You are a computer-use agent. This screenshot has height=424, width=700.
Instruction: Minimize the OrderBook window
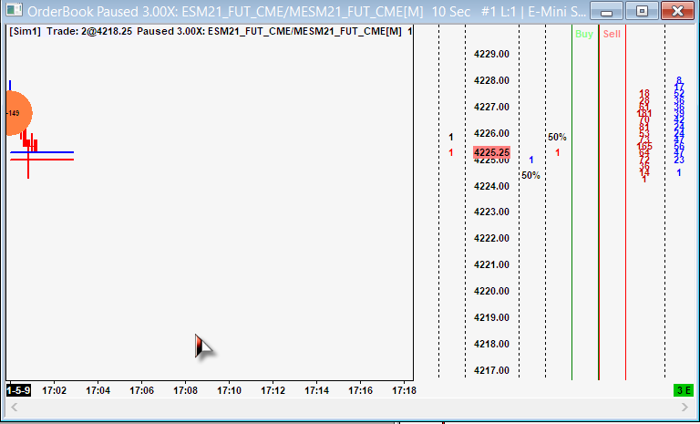(606, 11)
